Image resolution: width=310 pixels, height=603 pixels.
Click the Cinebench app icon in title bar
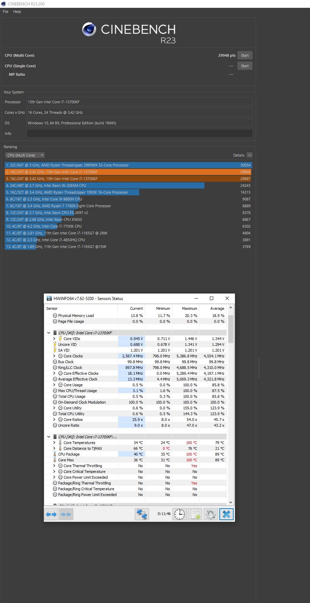click(3, 4)
